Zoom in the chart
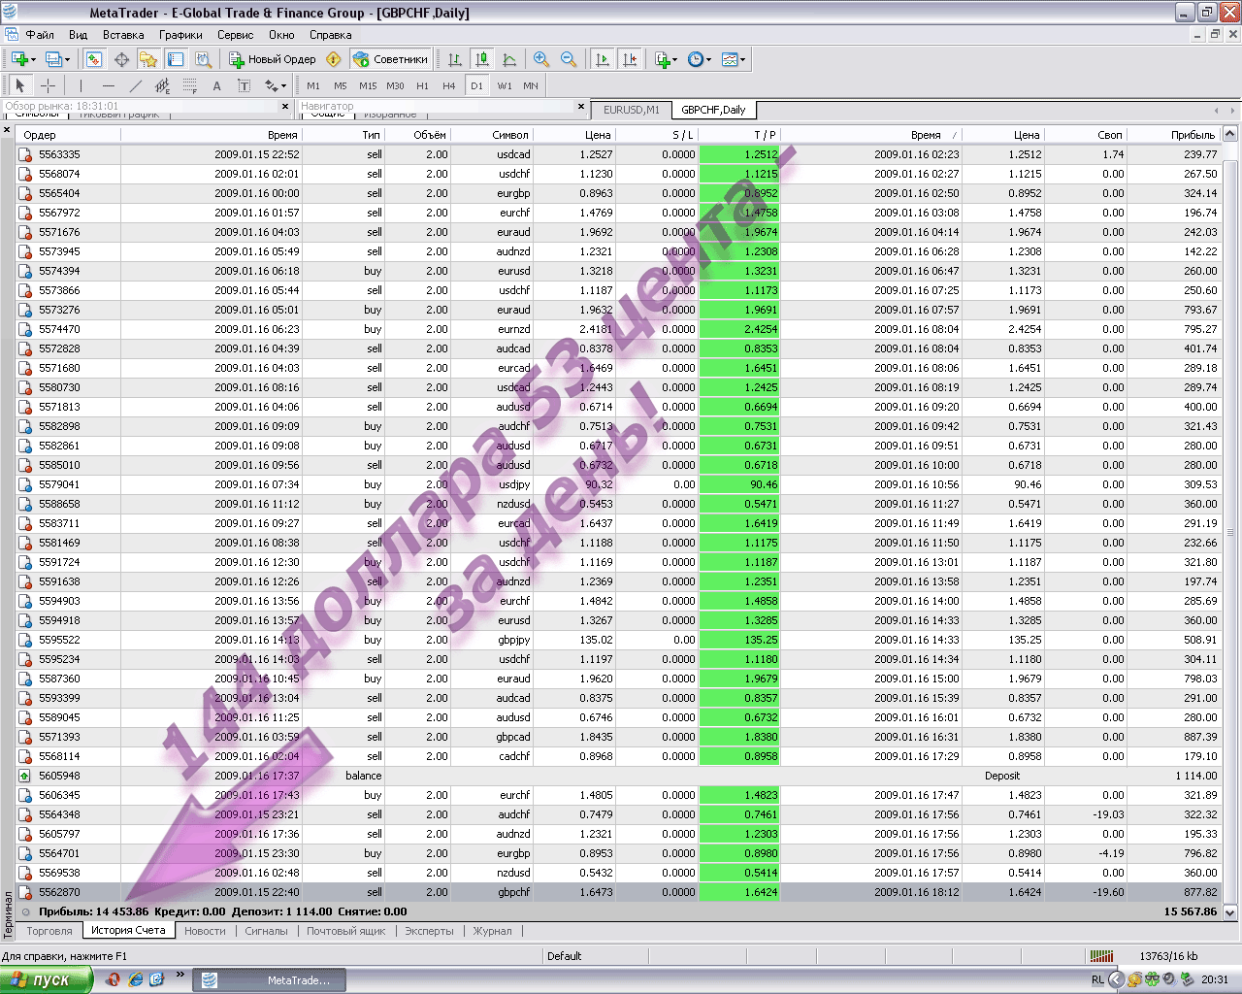Image resolution: width=1242 pixels, height=994 pixels. 541,59
